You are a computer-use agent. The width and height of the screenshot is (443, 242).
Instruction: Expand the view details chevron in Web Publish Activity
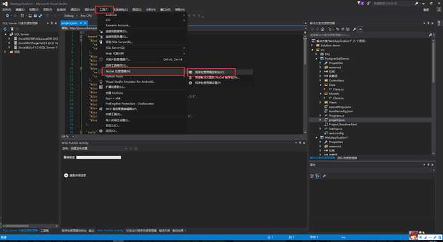(x=66, y=175)
